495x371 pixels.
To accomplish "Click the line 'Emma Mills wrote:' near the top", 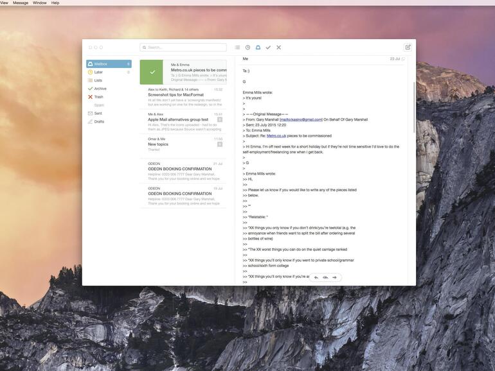I will [258, 92].
